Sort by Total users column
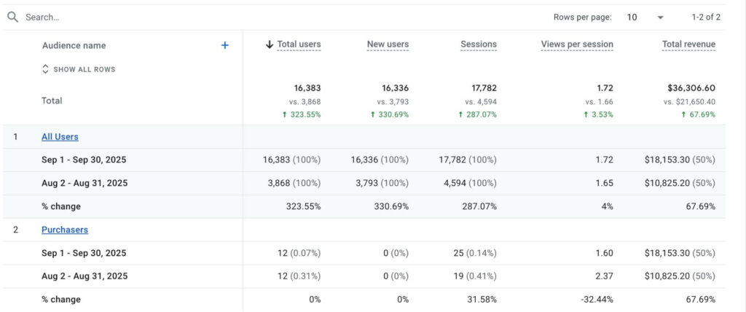Screen dimensions: 746x312 (x=299, y=44)
